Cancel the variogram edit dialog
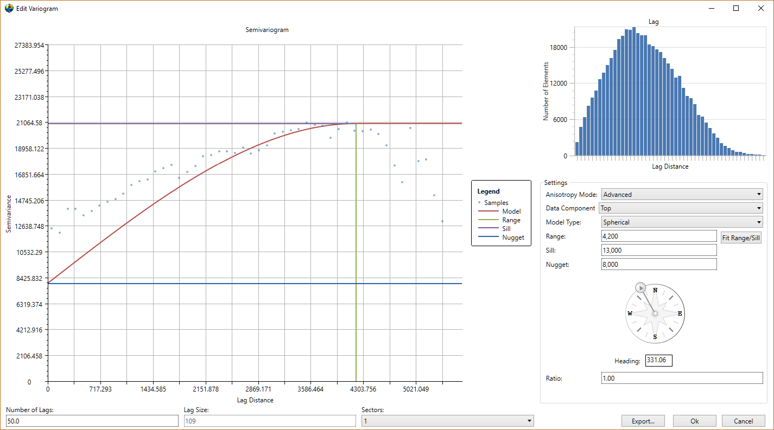774x430 pixels. click(743, 421)
